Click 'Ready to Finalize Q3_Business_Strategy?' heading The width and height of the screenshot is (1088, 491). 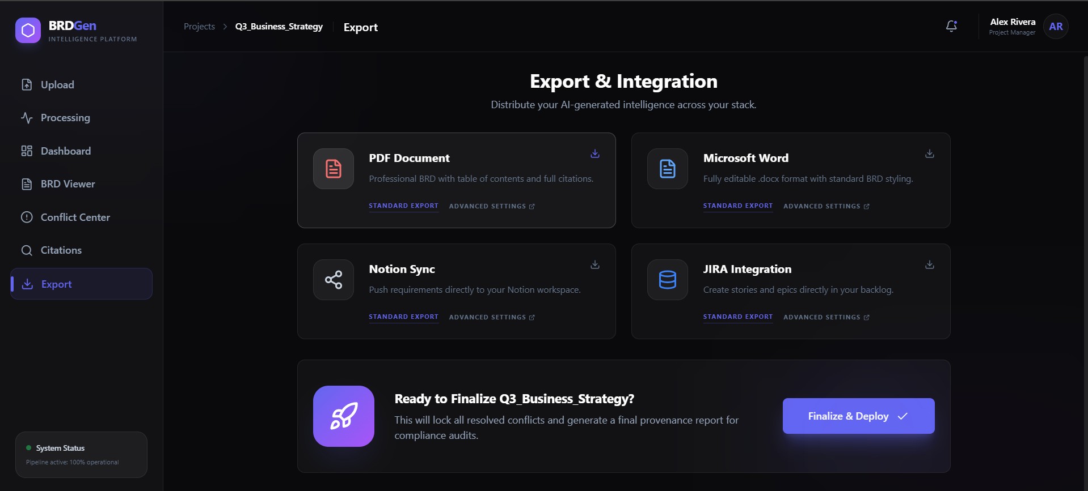click(x=514, y=399)
